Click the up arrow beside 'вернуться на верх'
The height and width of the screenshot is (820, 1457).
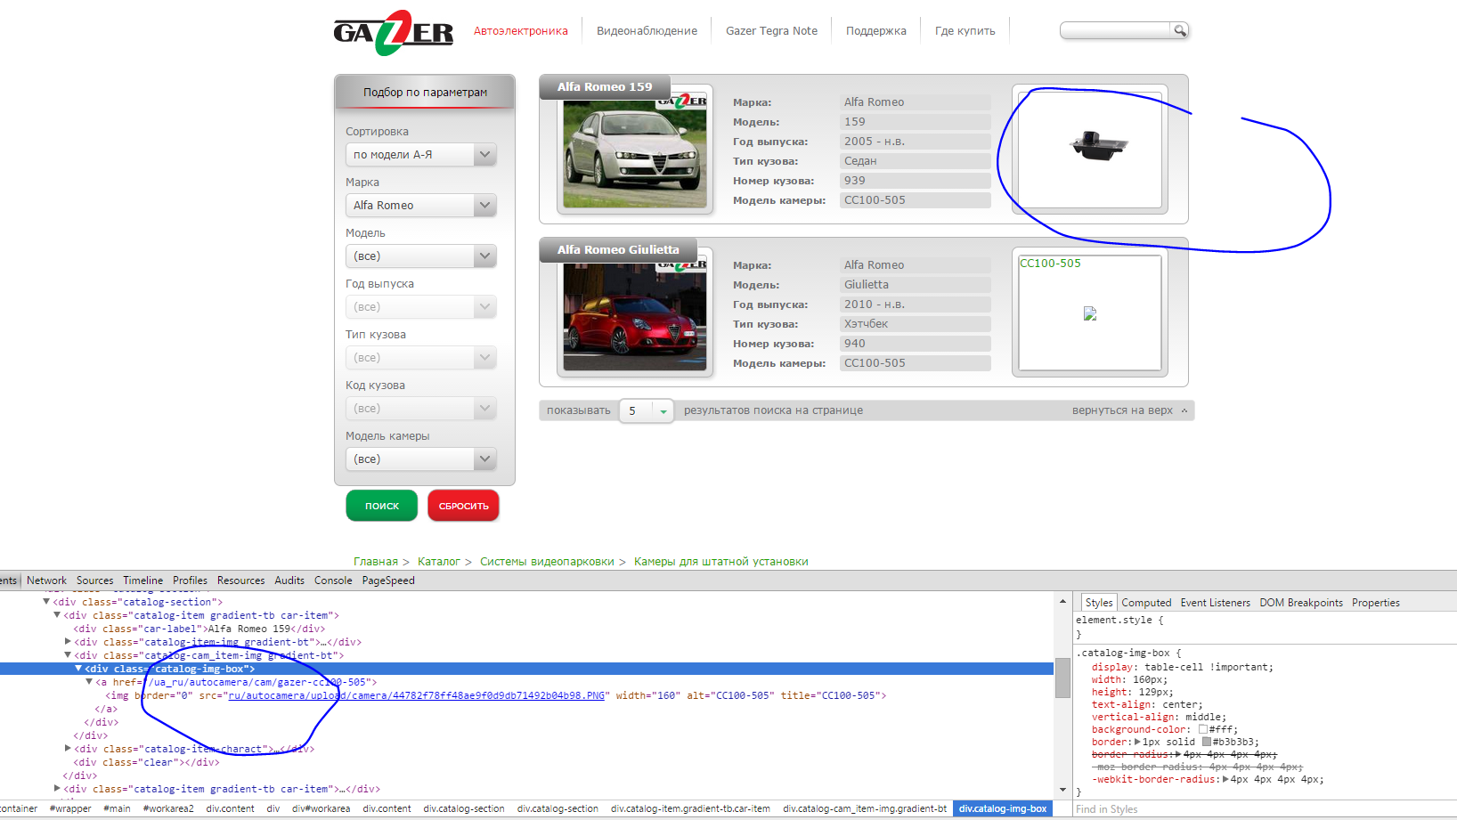click(x=1184, y=410)
